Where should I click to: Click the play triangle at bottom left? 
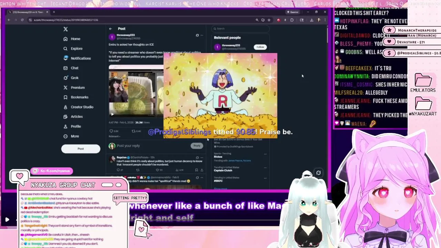pos(7,219)
